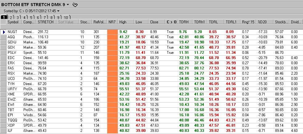The width and height of the screenshot is (303, 134).
Task: Sort by the STRETCH column header
Action: point(46,22)
